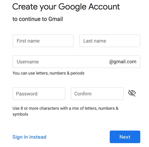Click the Confirm placeholder label text
Image resolution: width=149 pixels, height=147 pixels.
click(x=83, y=94)
